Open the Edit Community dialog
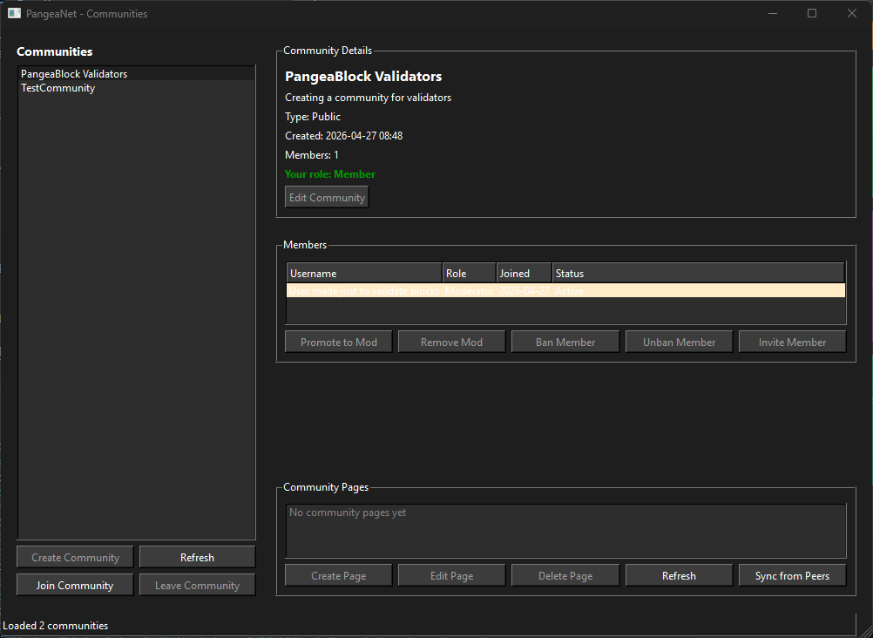The height and width of the screenshot is (638, 873). coord(327,197)
